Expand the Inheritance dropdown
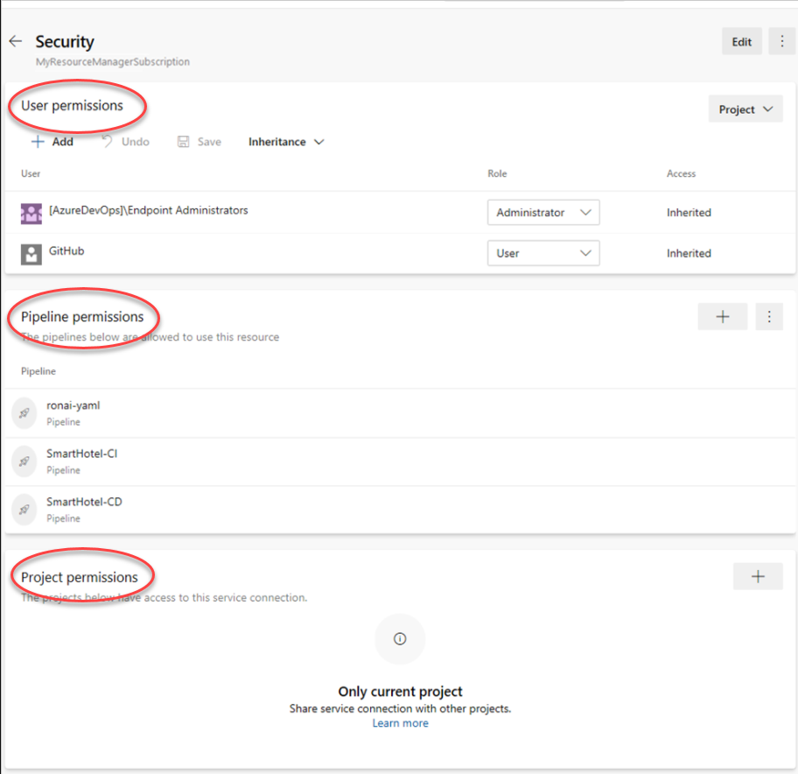Screen dimensions: 798x774 (286, 142)
